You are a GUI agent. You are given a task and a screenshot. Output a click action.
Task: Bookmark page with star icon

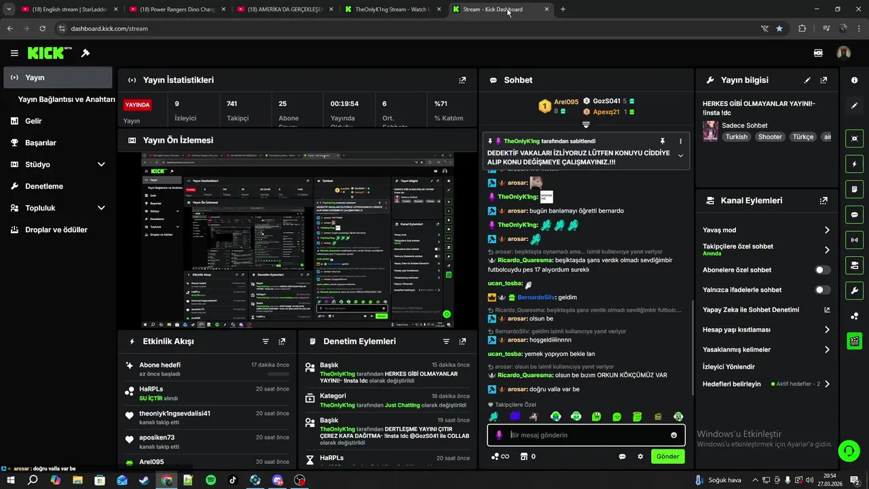coord(779,29)
